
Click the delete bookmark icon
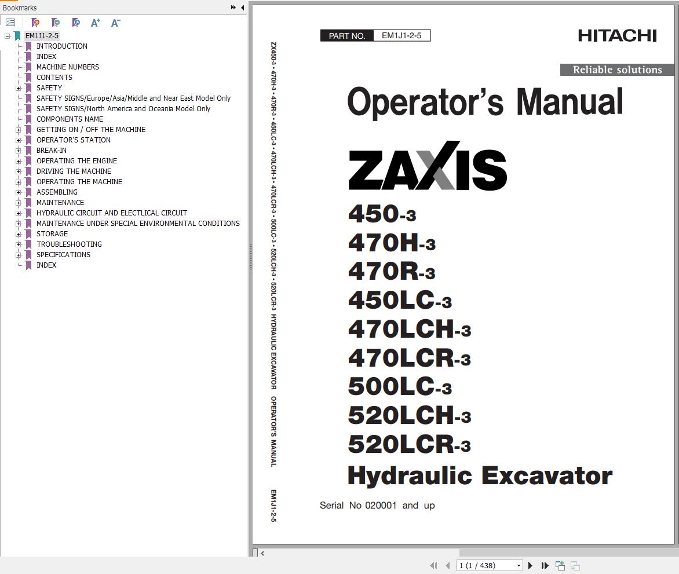(35, 23)
